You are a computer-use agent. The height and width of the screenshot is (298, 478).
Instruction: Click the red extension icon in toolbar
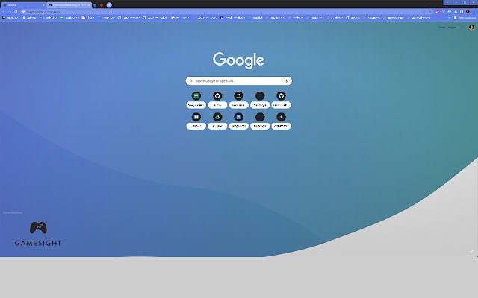438,12
